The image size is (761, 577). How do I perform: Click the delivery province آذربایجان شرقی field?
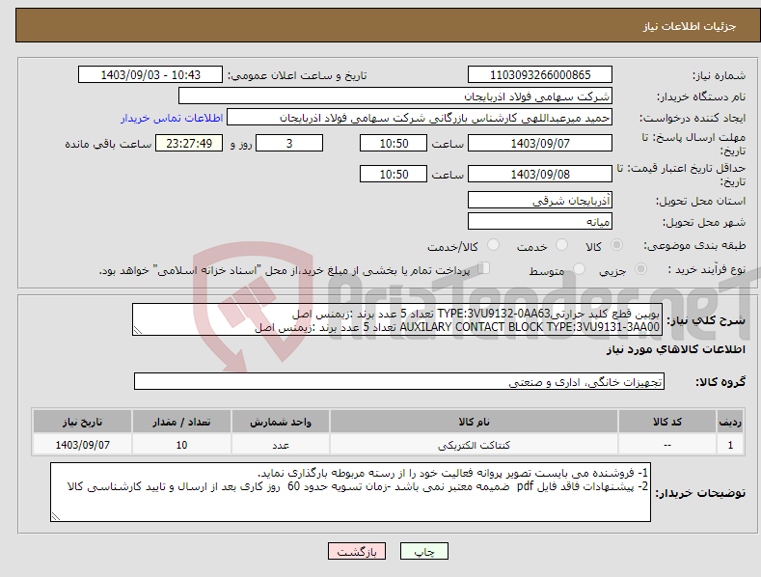click(x=540, y=200)
